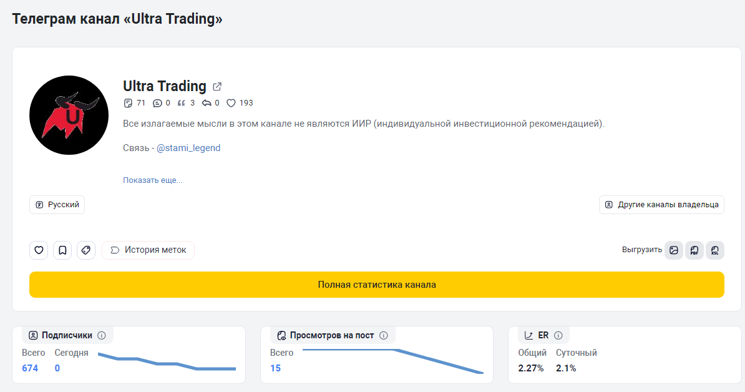Open Другие каналы владельца

coord(661,205)
